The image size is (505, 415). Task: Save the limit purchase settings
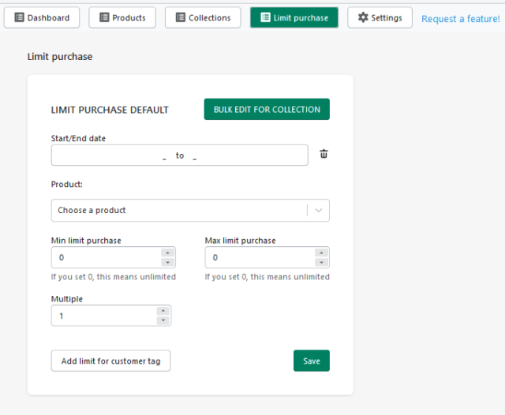coord(312,361)
